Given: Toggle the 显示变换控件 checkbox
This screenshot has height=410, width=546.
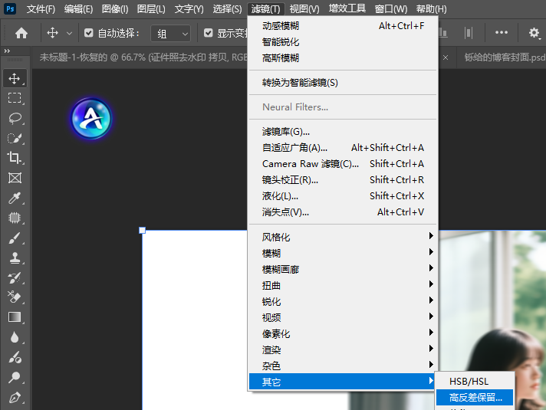Looking at the screenshot, I should point(209,33).
